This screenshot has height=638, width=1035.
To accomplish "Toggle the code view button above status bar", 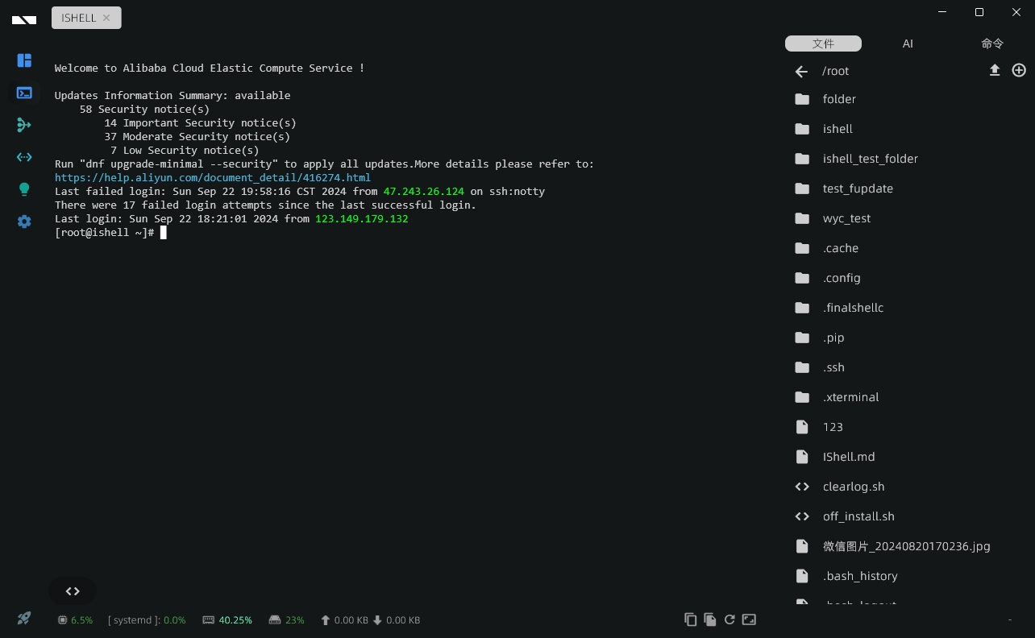I will [x=72, y=590].
